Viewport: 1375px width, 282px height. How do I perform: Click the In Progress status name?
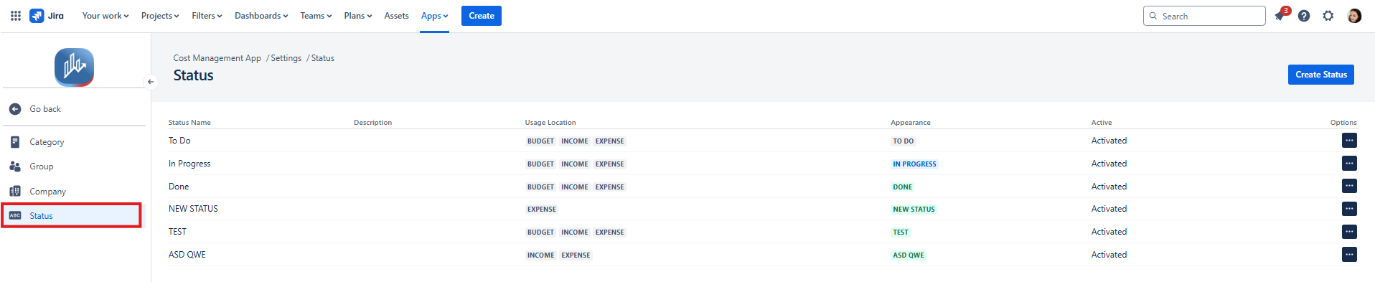click(189, 164)
